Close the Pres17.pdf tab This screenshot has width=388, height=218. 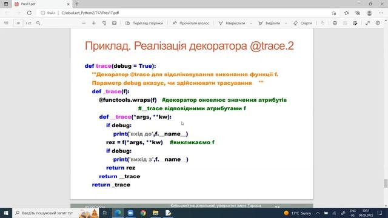tap(69, 4)
